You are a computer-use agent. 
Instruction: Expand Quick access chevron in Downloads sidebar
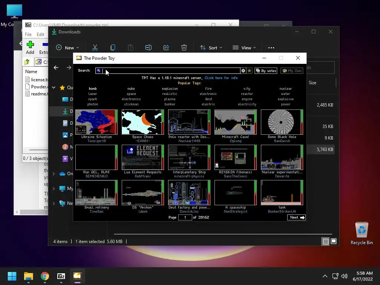click(54, 88)
